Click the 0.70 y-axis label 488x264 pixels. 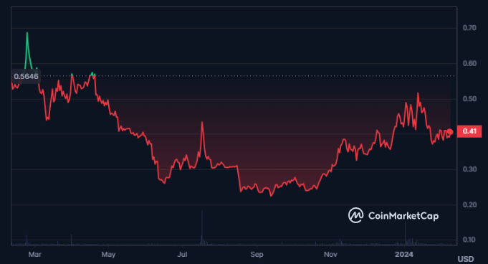(x=469, y=28)
